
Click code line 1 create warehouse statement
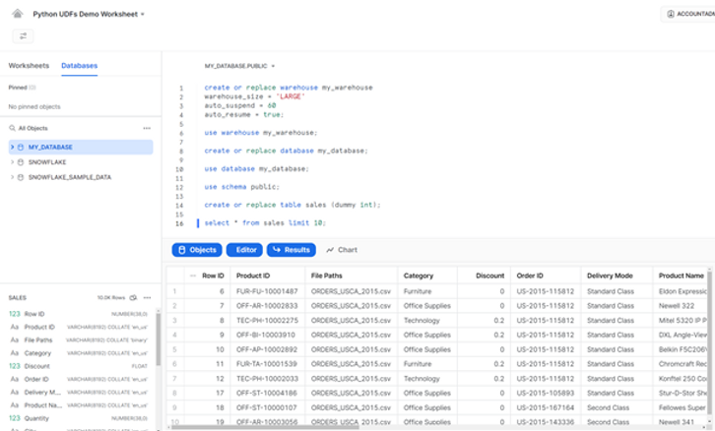tap(289, 88)
